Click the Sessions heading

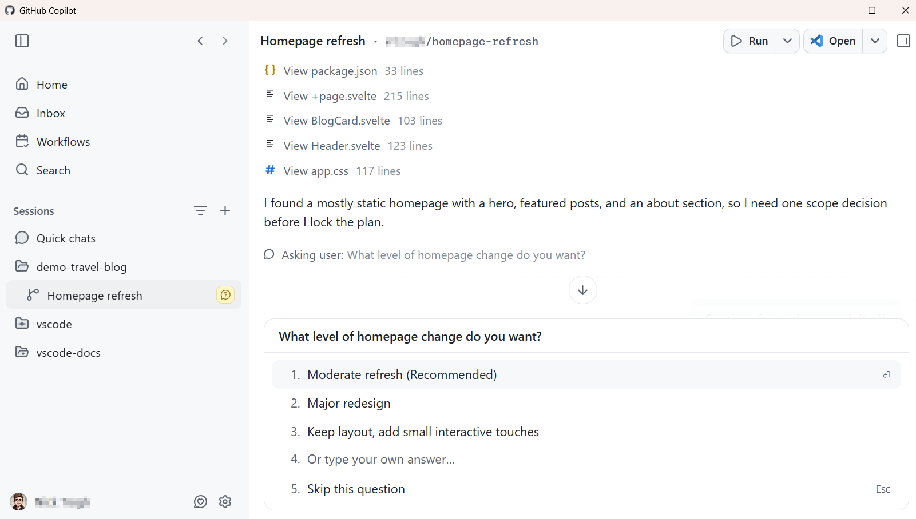(34, 211)
